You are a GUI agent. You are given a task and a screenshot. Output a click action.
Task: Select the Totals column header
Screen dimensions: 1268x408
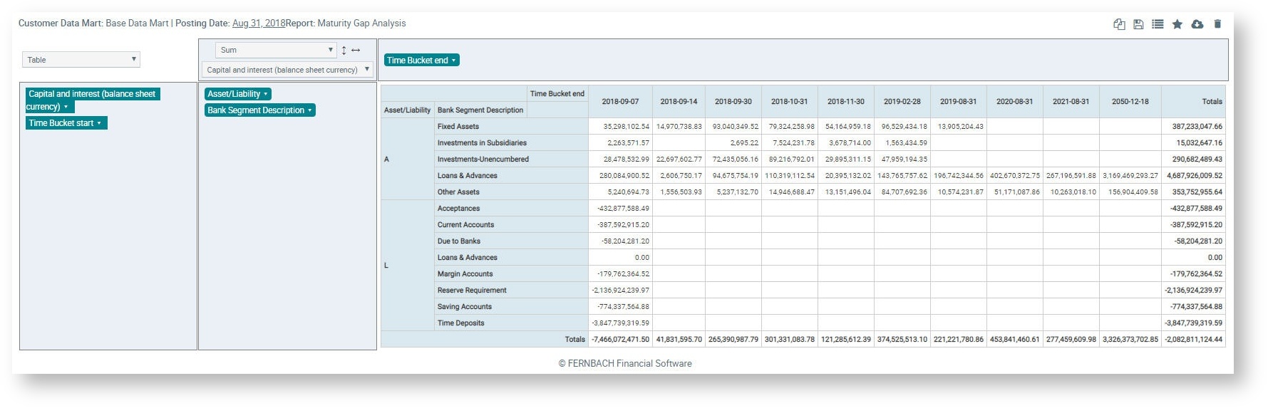(x=1212, y=102)
